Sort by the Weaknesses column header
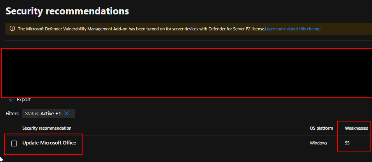 coord(356,128)
